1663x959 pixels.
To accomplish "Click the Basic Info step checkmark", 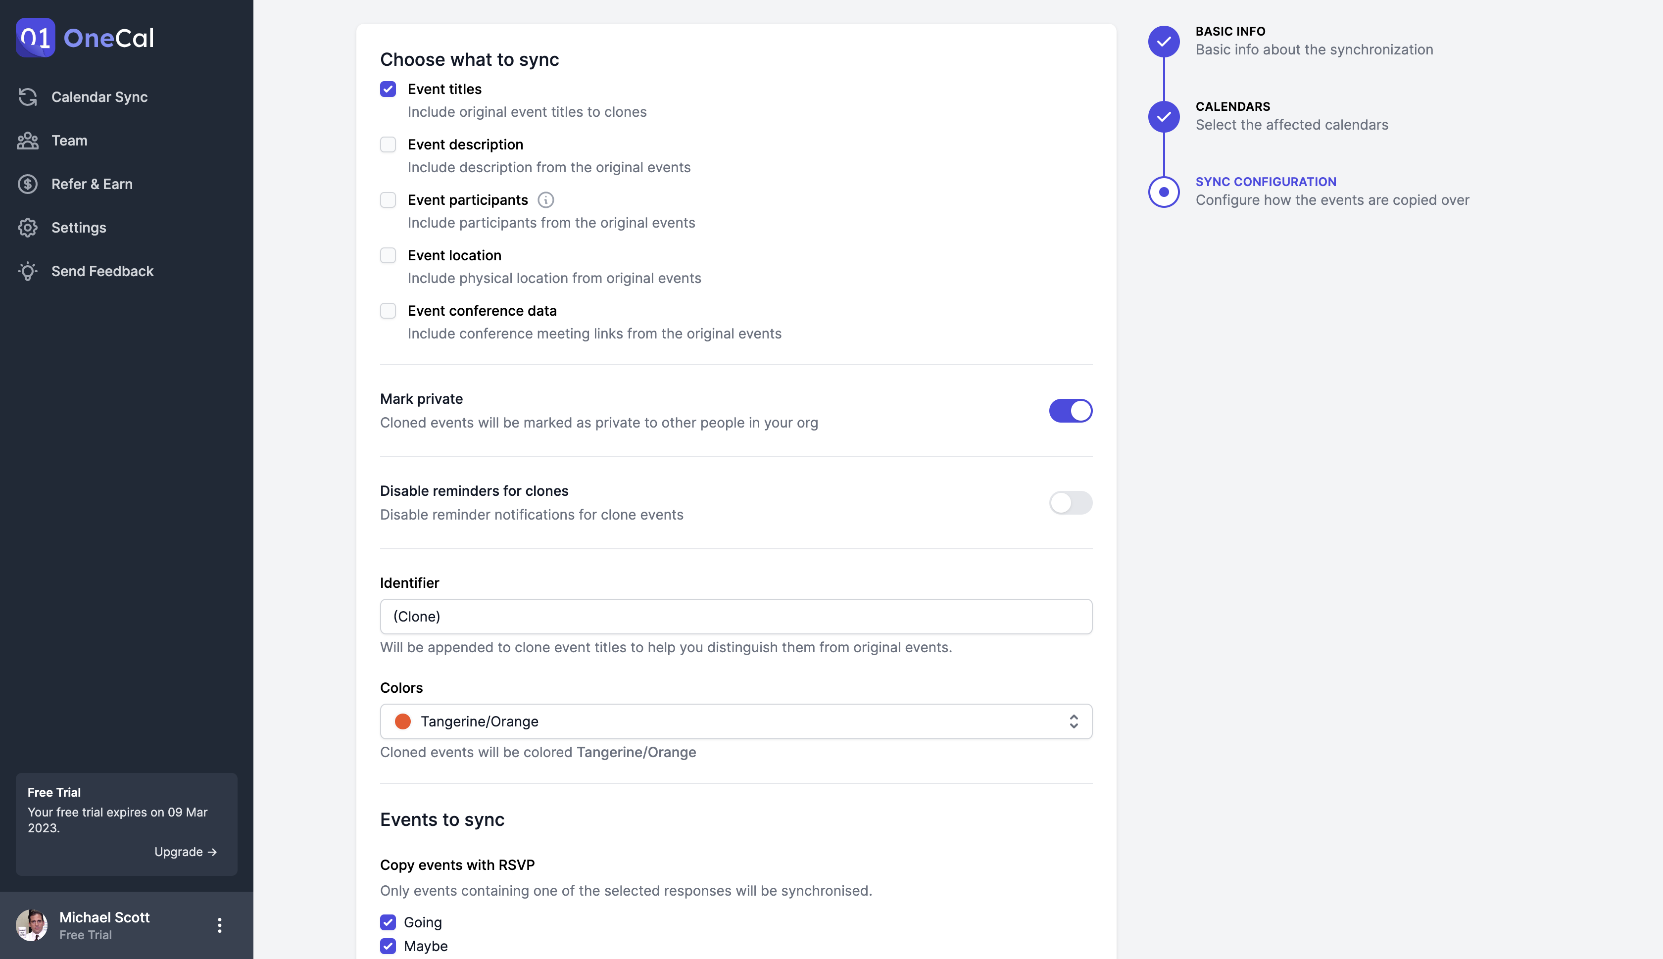I will [1164, 42].
